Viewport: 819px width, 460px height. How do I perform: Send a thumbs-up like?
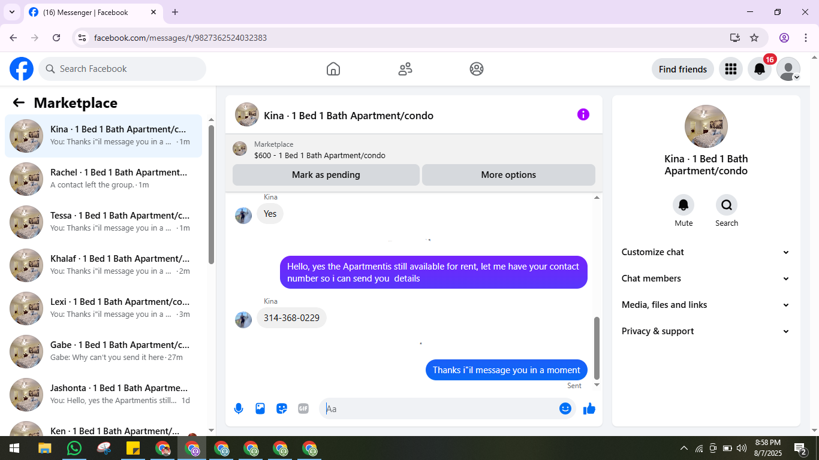click(x=589, y=408)
